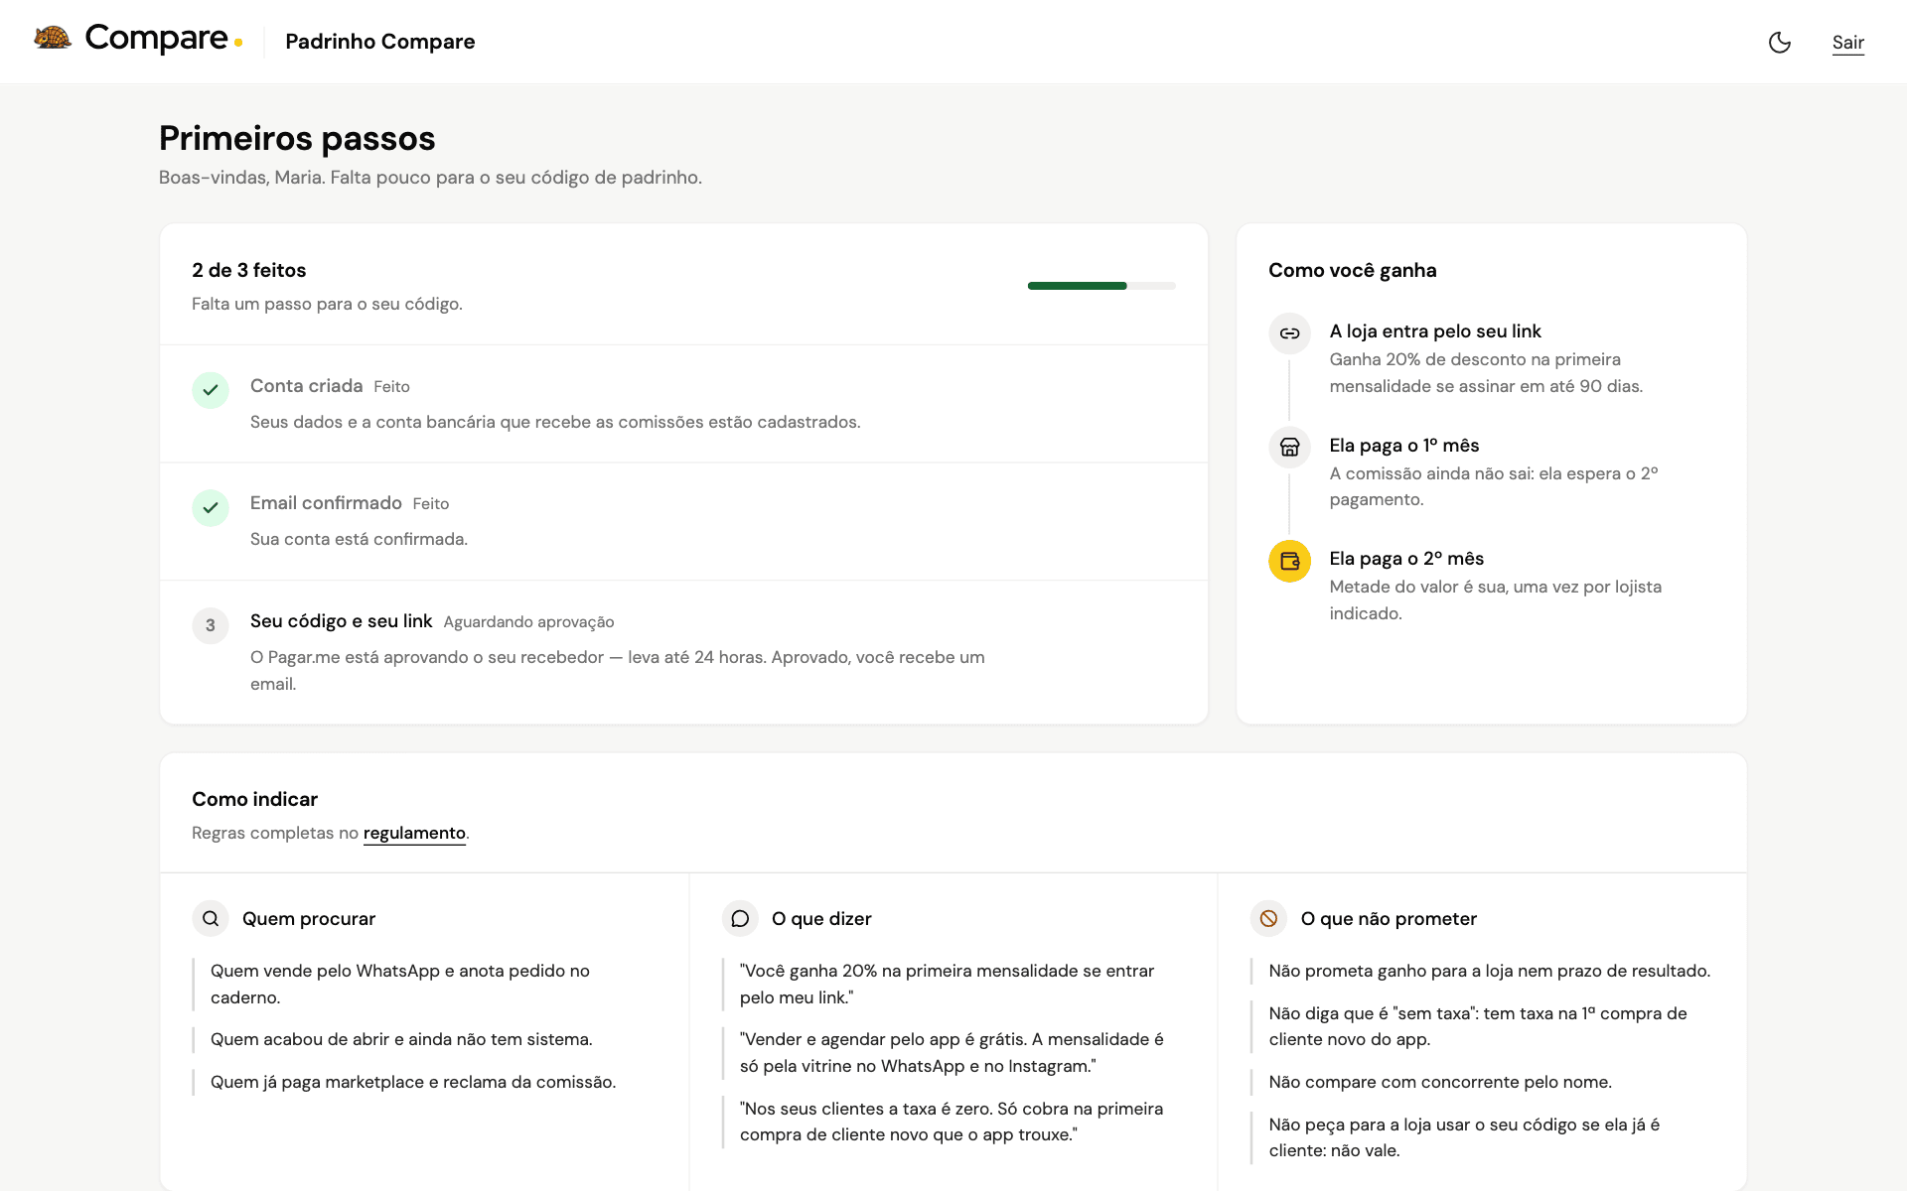Click "Não compare com concorrente pelo nome."
Image resolution: width=1907 pixels, height=1191 pixels.
1440,1082
